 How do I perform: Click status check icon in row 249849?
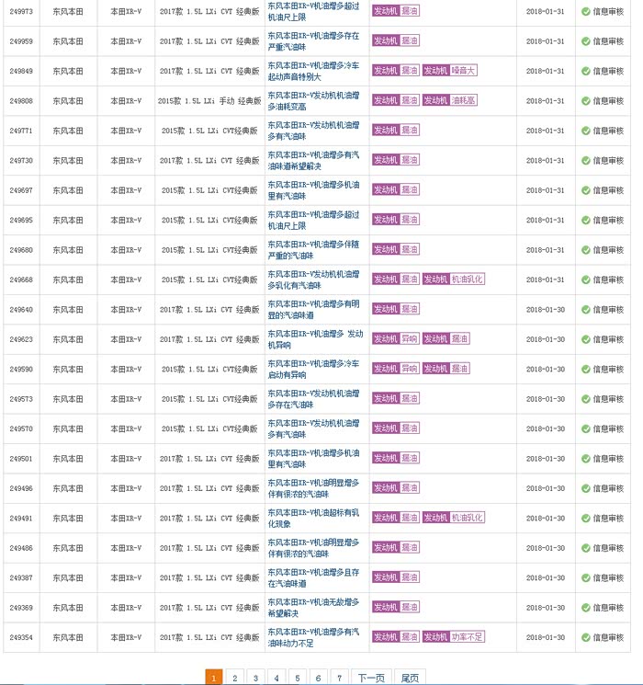(x=585, y=71)
